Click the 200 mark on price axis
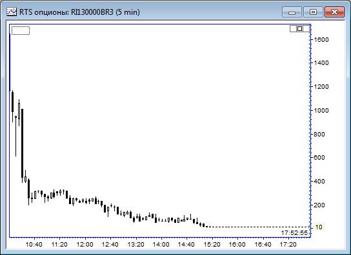 319,205
